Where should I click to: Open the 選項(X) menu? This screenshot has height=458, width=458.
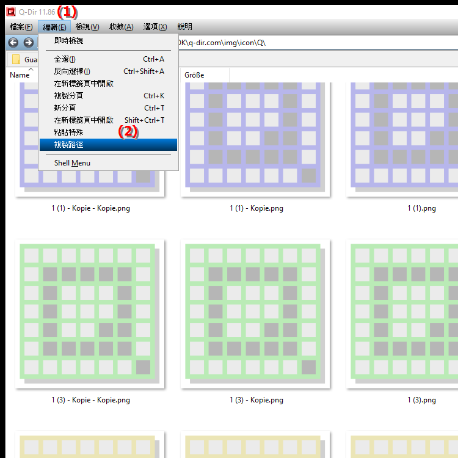pos(155,27)
